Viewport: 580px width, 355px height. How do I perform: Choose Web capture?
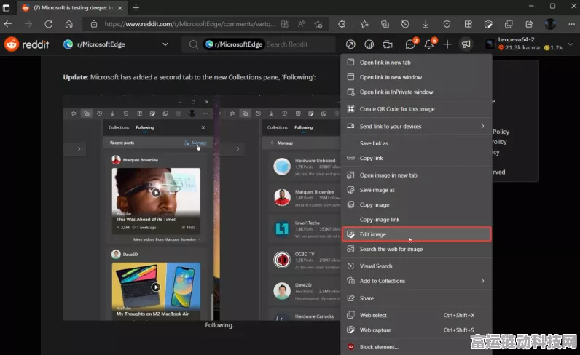(x=417, y=330)
